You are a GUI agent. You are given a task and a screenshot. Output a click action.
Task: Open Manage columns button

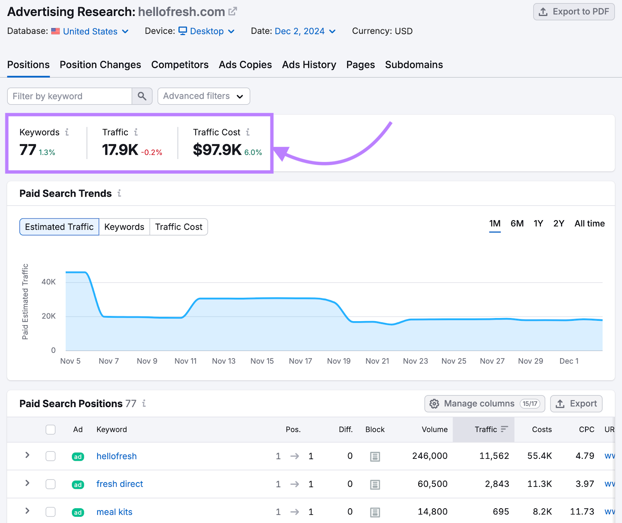(x=485, y=404)
